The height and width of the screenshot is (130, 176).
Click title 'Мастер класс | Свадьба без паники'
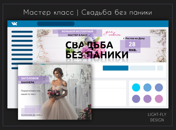pyautogui.click(x=88, y=12)
